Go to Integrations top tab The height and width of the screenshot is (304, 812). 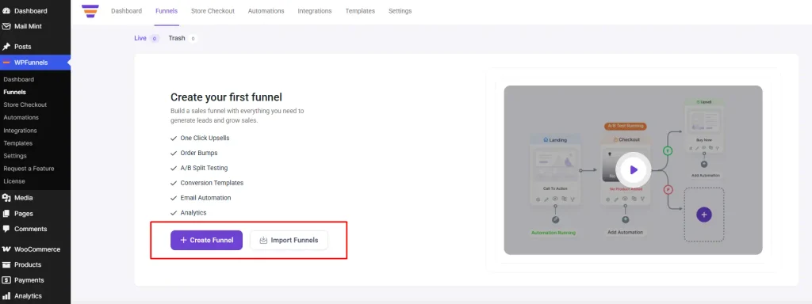pos(315,11)
